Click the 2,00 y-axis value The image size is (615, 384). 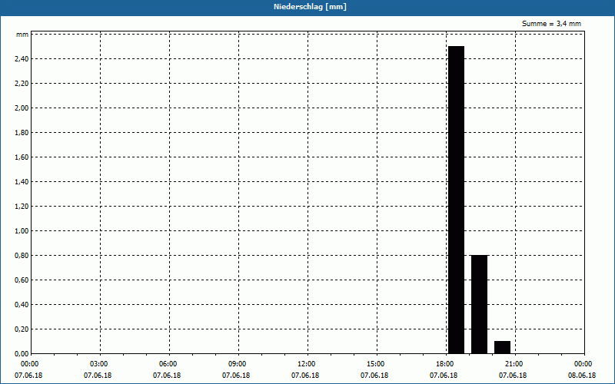[x=22, y=108]
